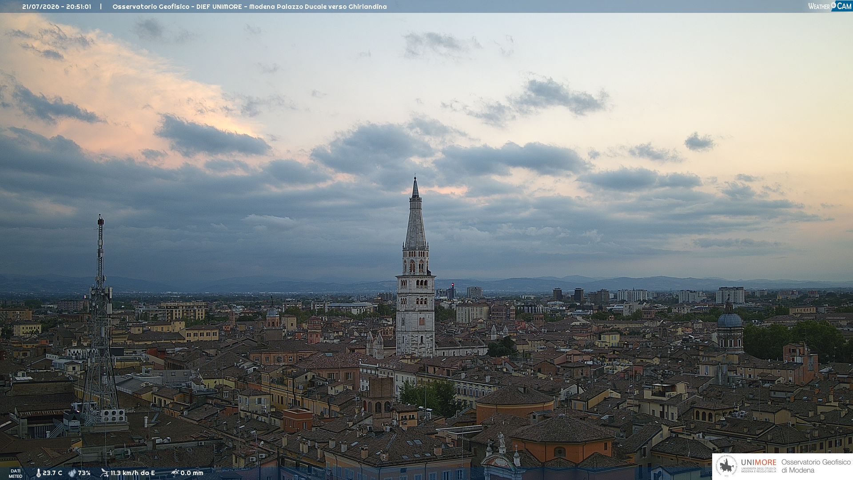This screenshot has height=480, width=853.
Task: Click the UNIMORE university seal emblem
Action: 726,466
